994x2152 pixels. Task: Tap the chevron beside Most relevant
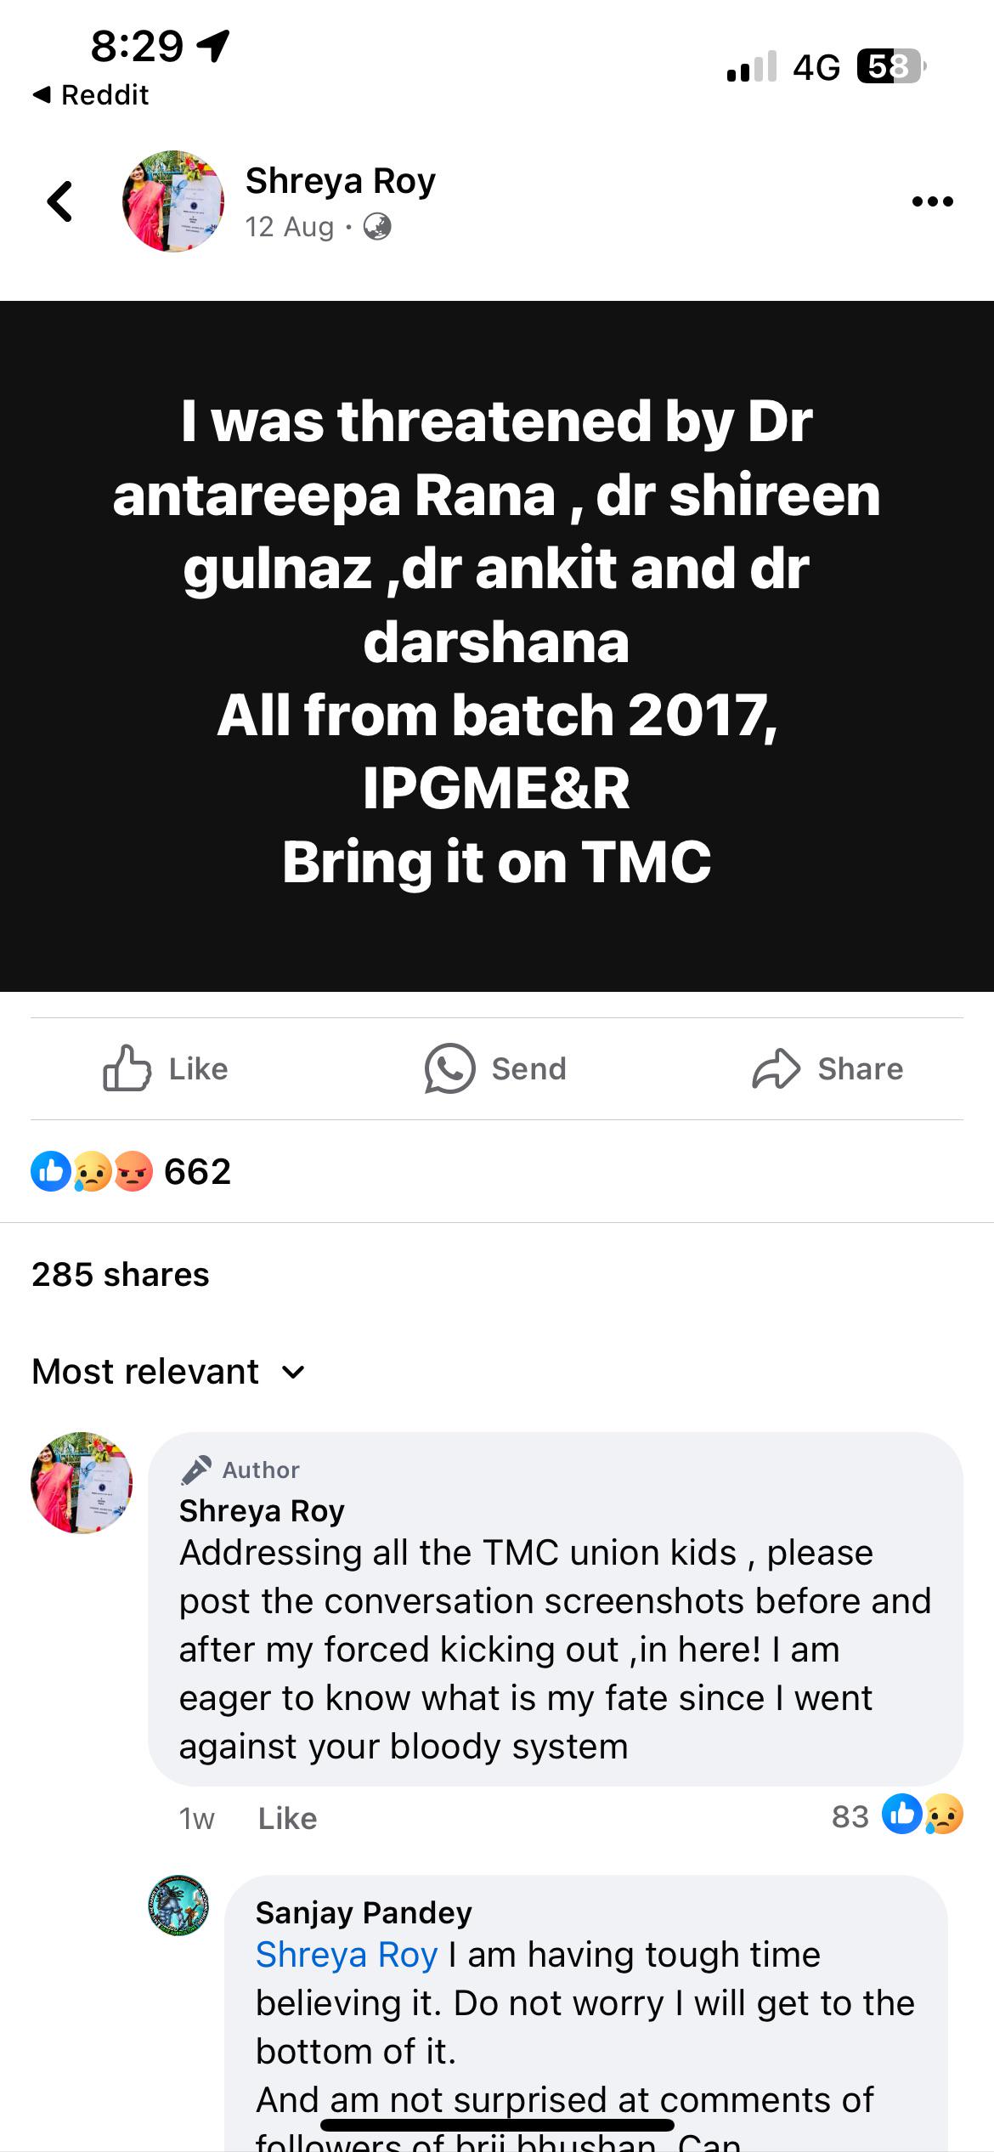tap(293, 1373)
